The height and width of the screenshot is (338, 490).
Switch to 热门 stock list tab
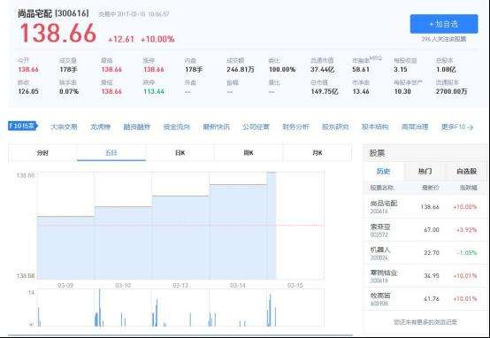(x=425, y=172)
